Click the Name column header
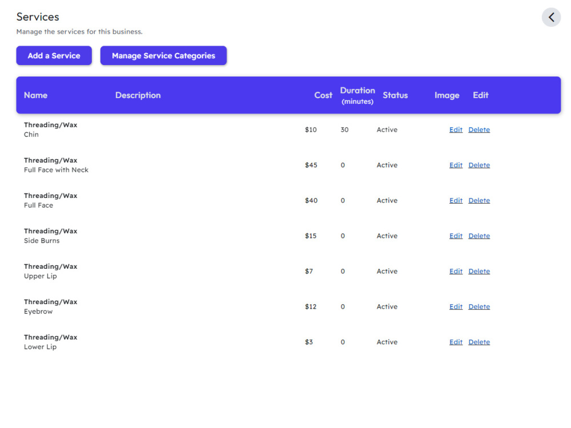Screen dimensions: 571x428 click(35, 95)
